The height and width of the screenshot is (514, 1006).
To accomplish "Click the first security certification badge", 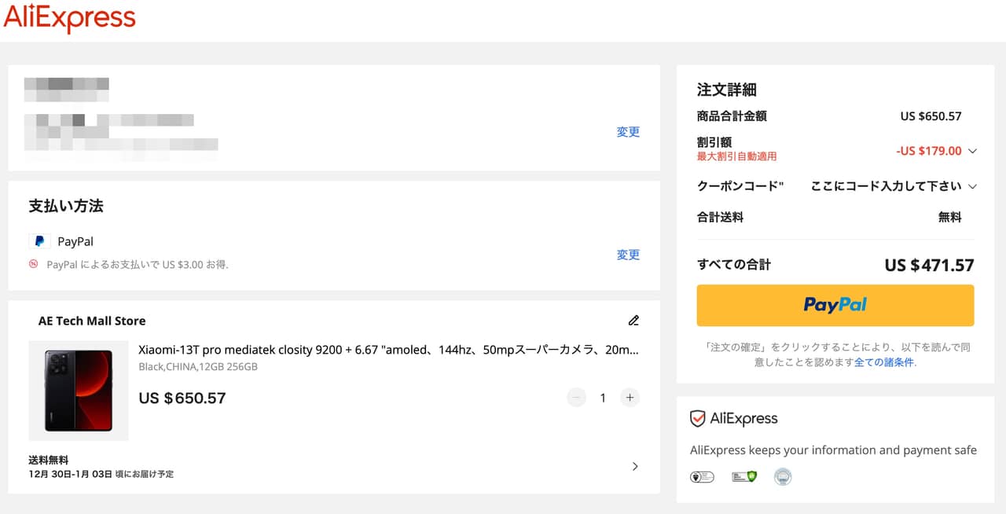I will [x=702, y=476].
